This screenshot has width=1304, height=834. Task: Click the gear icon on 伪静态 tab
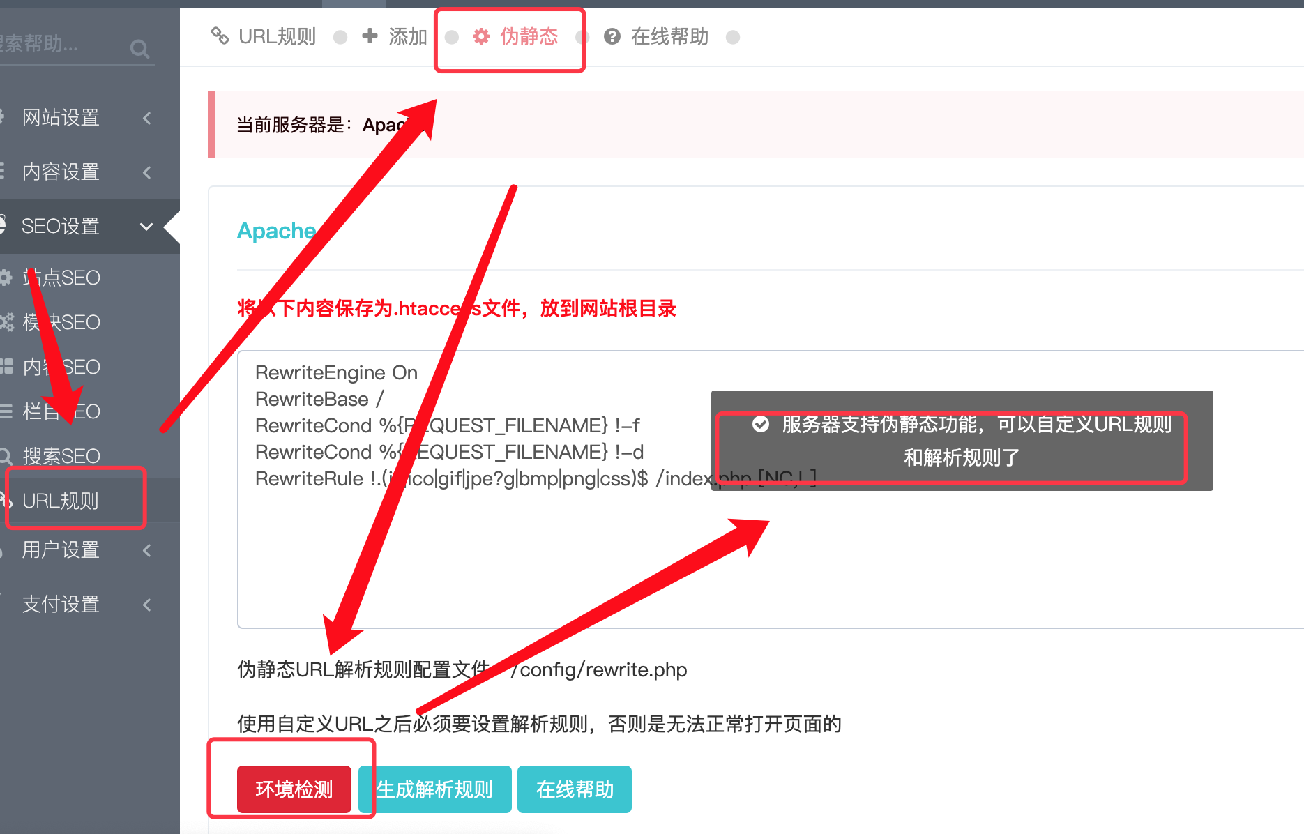click(481, 36)
